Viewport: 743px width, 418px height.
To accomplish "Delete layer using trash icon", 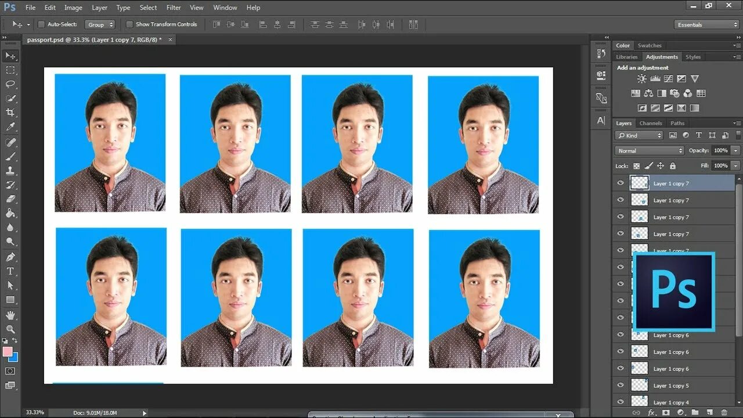I will pyautogui.click(x=724, y=413).
